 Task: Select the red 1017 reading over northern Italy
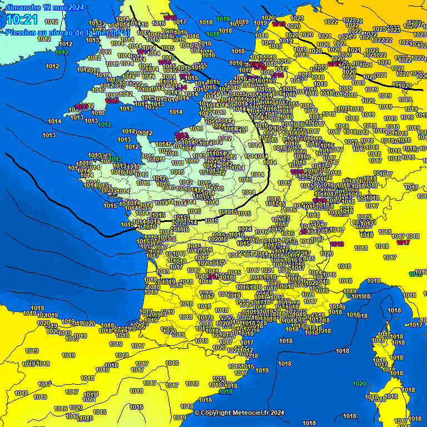click(403, 242)
